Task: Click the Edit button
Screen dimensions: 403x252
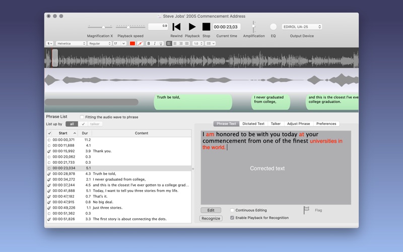Action: (x=211, y=210)
